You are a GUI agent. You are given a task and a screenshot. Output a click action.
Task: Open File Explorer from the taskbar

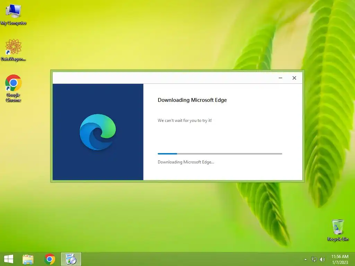28,259
